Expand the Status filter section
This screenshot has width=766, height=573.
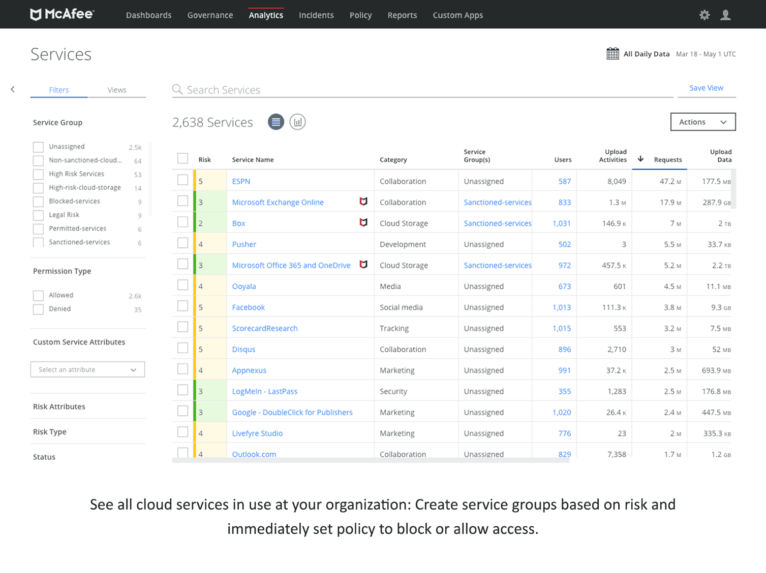click(x=44, y=457)
